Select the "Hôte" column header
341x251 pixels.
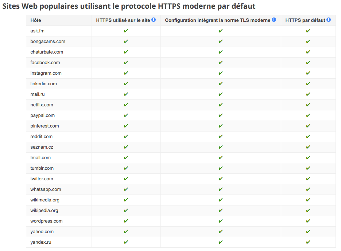tap(36, 20)
